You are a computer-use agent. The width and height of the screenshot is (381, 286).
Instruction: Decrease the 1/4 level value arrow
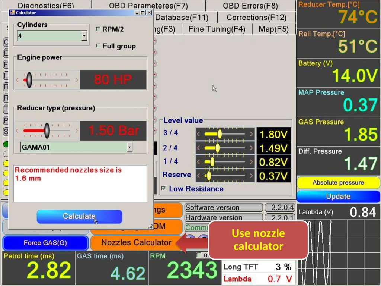pyautogui.click(x=199, y=162)
